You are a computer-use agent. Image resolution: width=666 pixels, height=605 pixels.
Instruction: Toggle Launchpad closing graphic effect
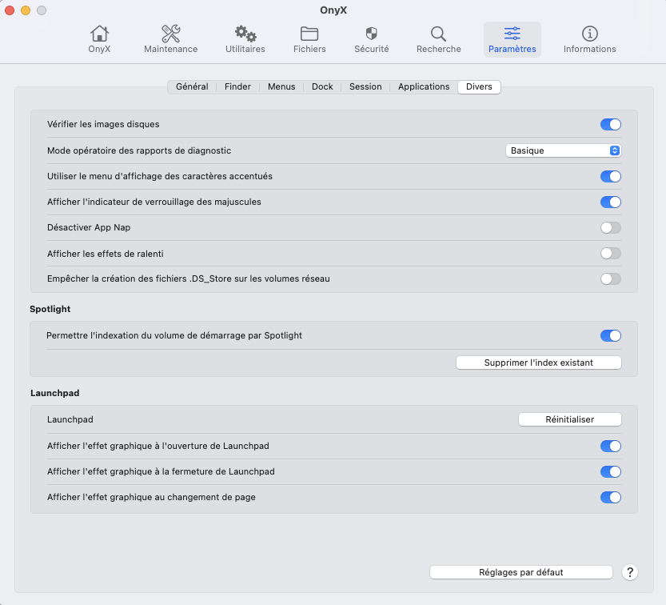tap(611, 471)
